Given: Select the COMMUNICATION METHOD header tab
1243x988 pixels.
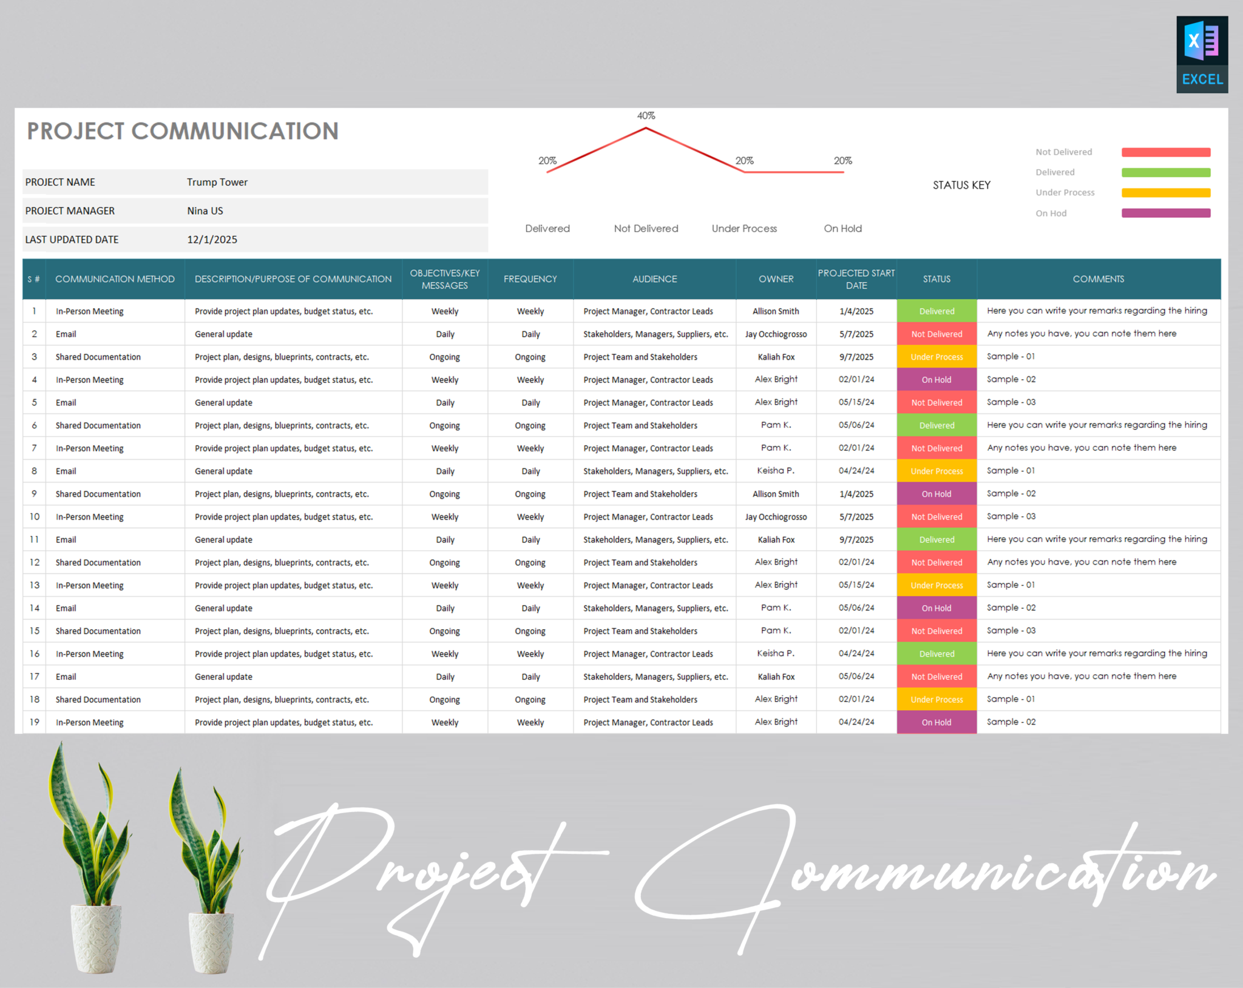Looking at the screenshot, I should (x=115, y=279).
